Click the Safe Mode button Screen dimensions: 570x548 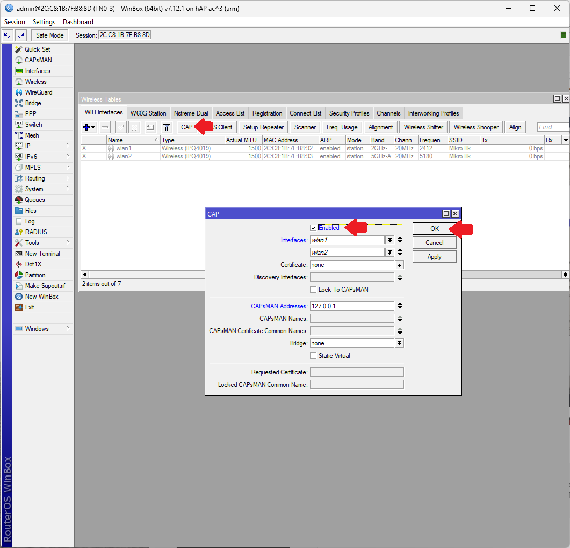click(49, 35)
